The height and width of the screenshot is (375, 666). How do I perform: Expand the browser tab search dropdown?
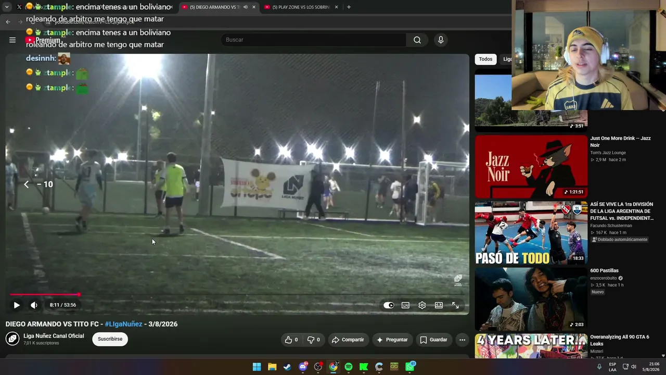coord(7,7)
